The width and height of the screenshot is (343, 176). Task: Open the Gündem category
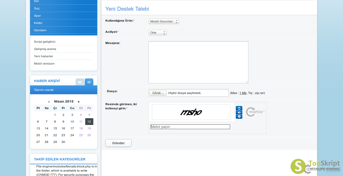click(x=64, y=30)
